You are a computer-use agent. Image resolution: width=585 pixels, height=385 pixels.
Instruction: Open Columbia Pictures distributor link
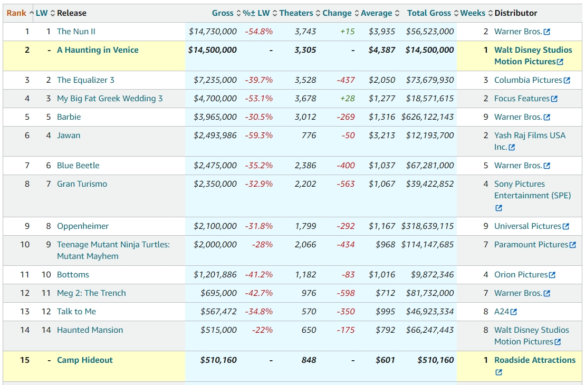(x=528, y=80)
